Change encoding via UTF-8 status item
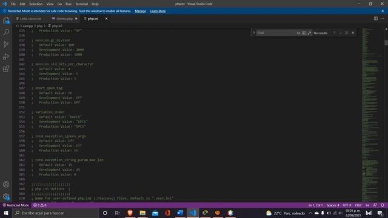388x218 pixels. [347, 205]
